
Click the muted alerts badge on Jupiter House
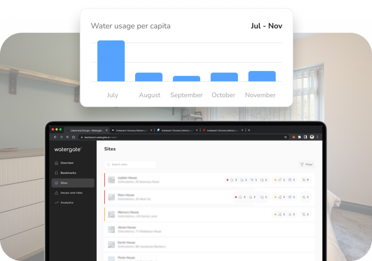(306, 180)
